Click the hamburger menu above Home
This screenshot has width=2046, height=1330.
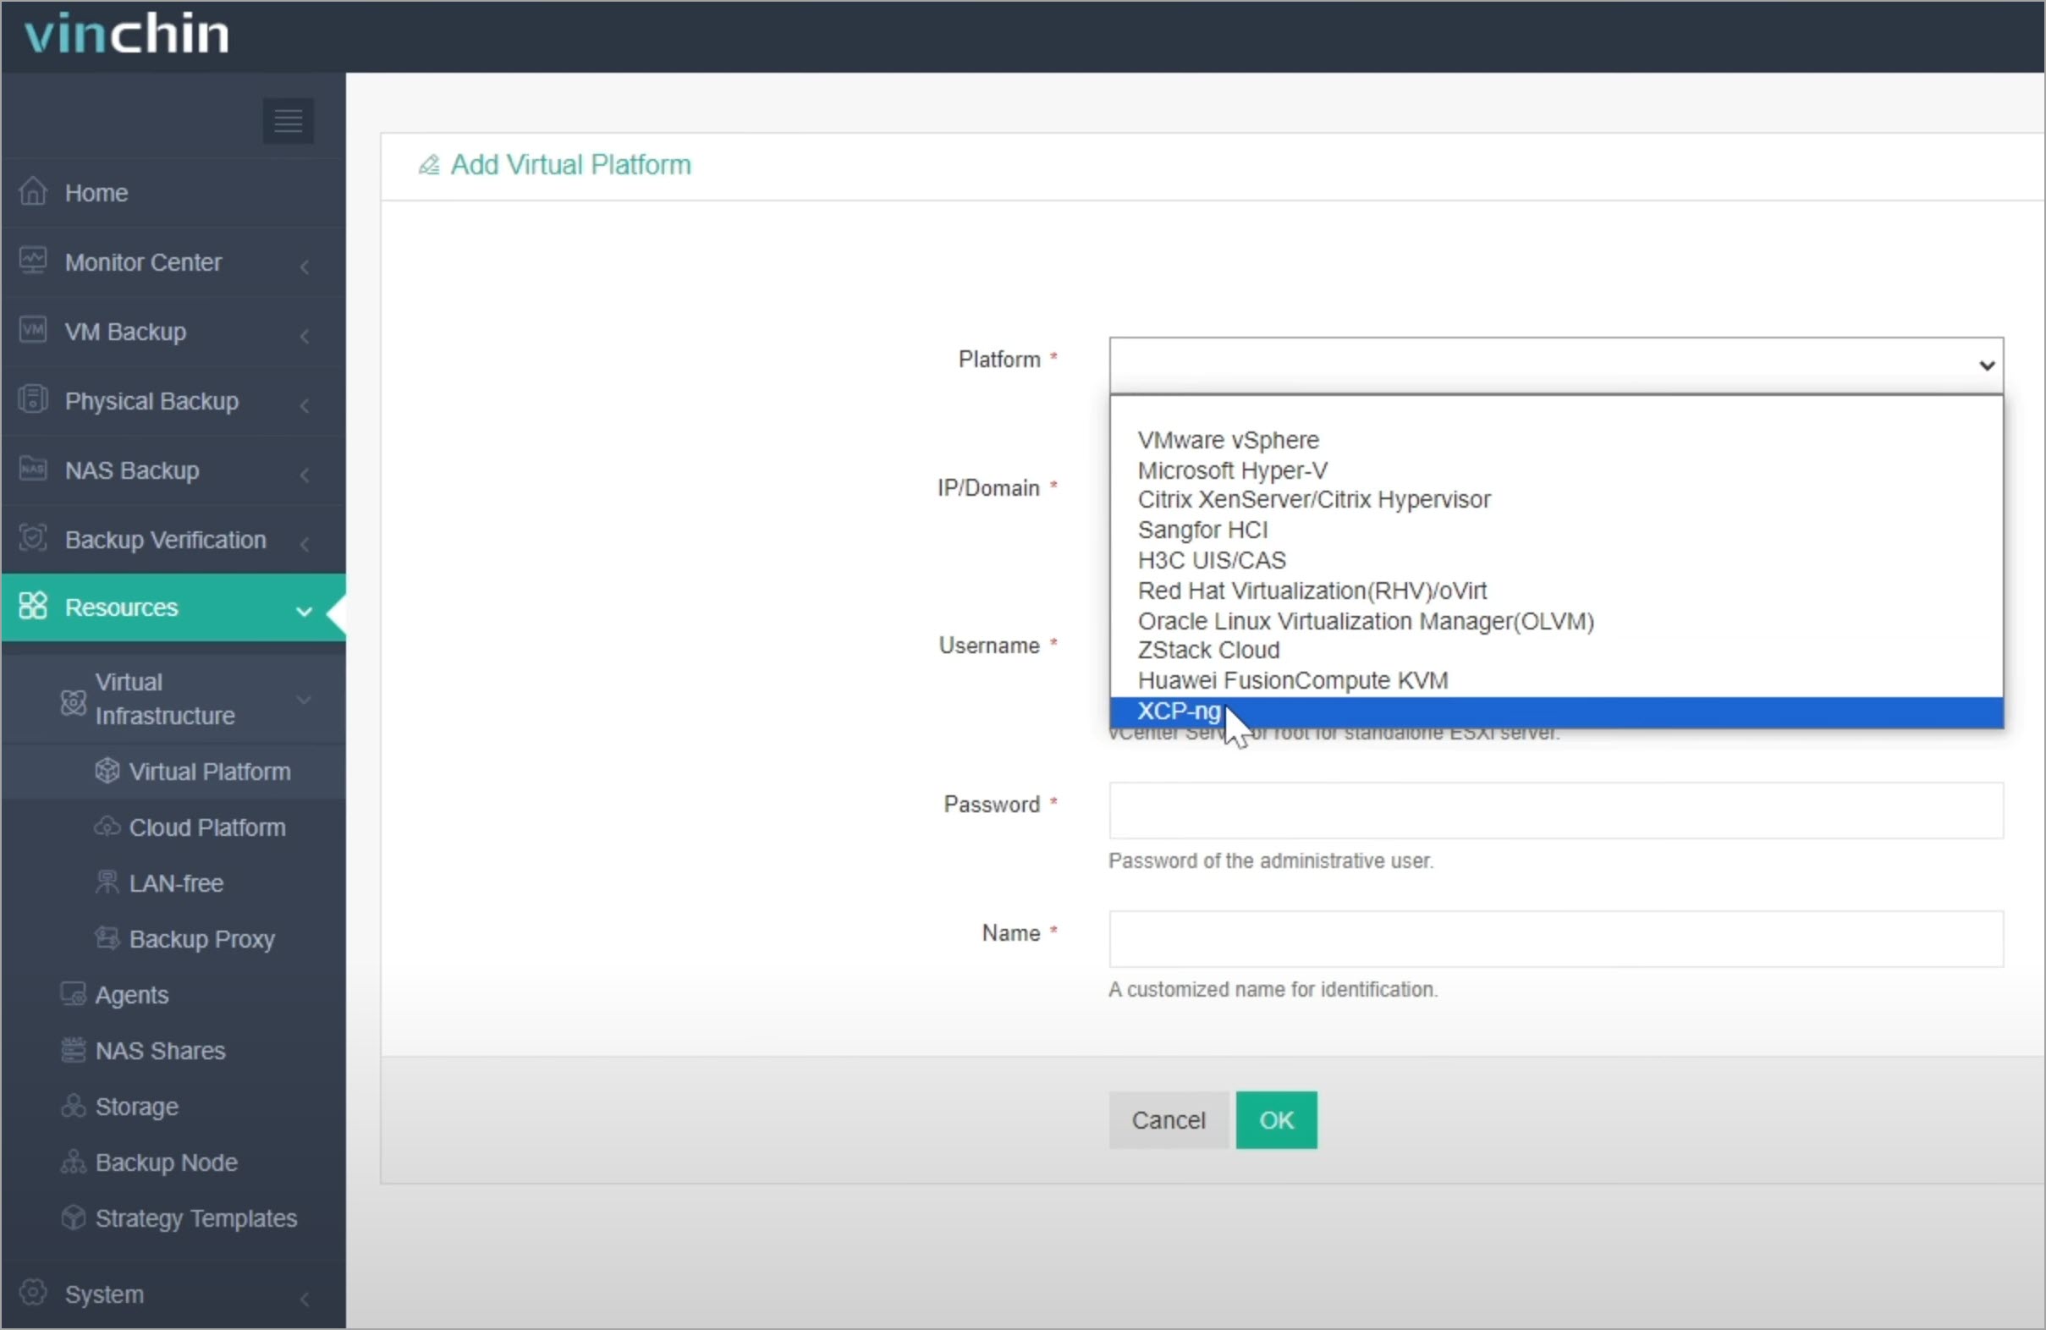point(287,120)
